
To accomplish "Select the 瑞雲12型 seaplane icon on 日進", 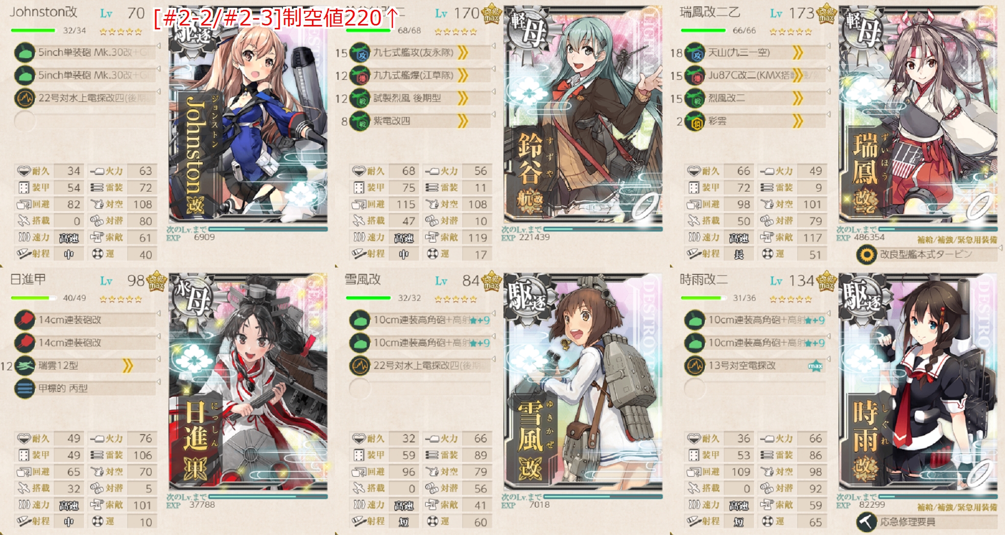I will (24, 365).
